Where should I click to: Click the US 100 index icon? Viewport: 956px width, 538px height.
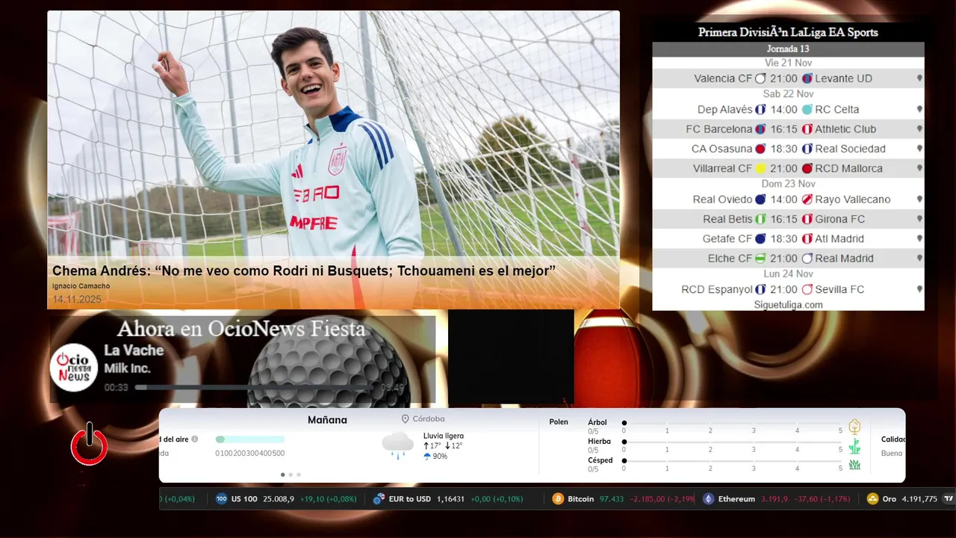(221, 499)
